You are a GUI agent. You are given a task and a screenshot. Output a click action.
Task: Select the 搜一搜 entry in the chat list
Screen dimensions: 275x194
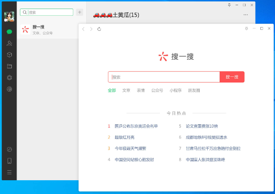pos(48,29)
